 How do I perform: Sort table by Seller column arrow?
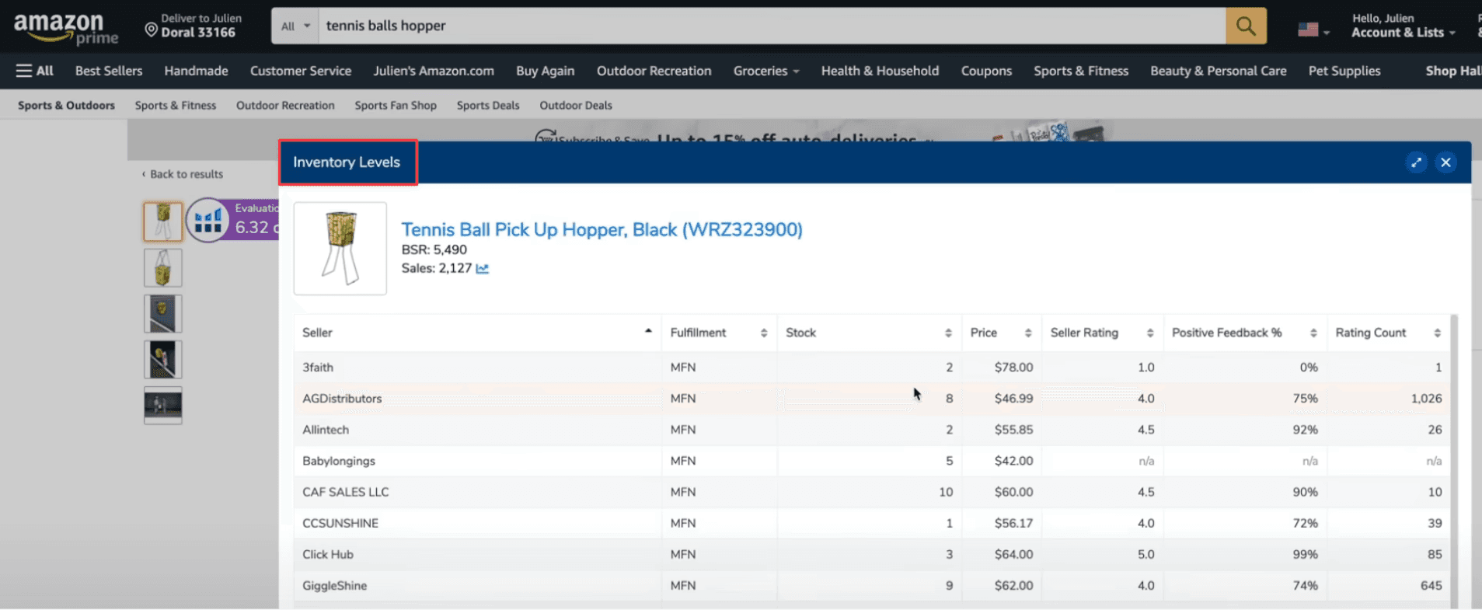(648, 332)
